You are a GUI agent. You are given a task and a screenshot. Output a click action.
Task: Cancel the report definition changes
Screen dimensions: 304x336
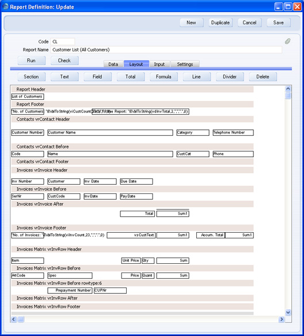pos(249,23)
